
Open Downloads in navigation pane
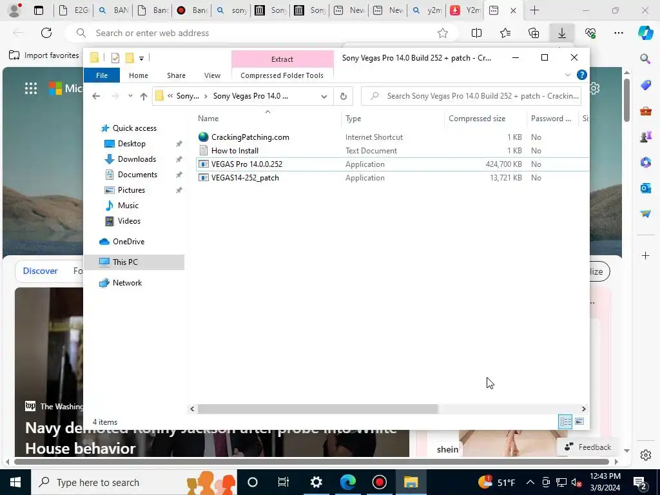137,159
